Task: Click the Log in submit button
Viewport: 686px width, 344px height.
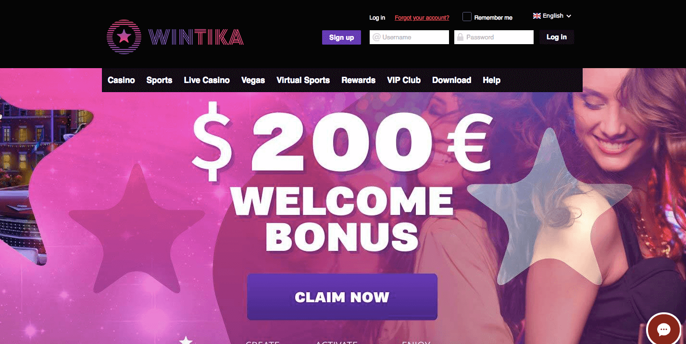Action: pos(557,37)
